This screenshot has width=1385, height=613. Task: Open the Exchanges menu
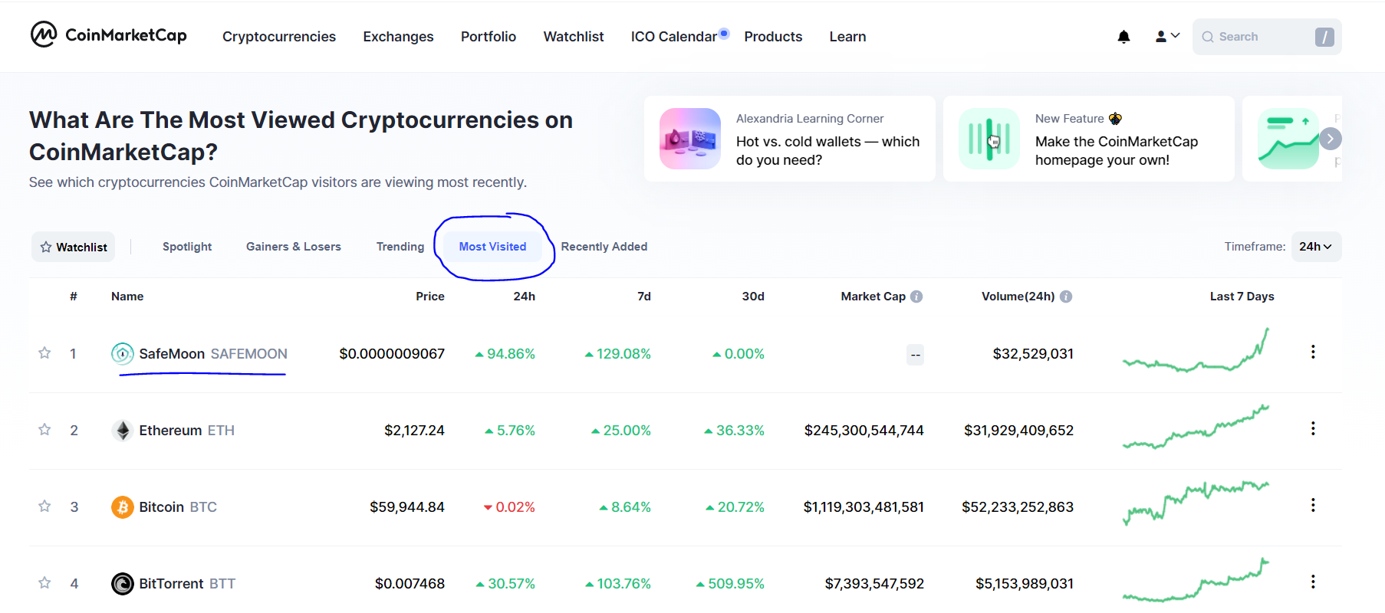pyautogui.click(x=398, y=37)
